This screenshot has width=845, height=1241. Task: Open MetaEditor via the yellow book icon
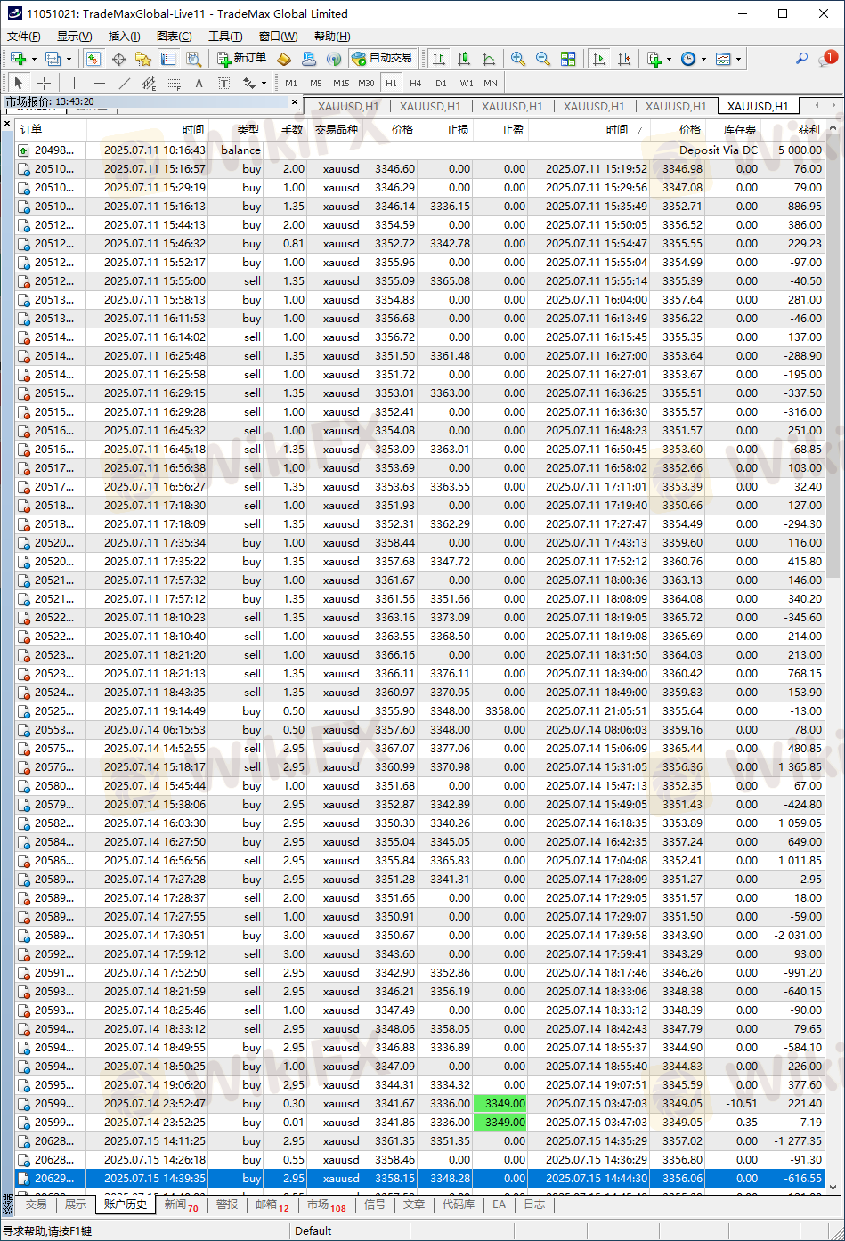[x=284, y=59]
